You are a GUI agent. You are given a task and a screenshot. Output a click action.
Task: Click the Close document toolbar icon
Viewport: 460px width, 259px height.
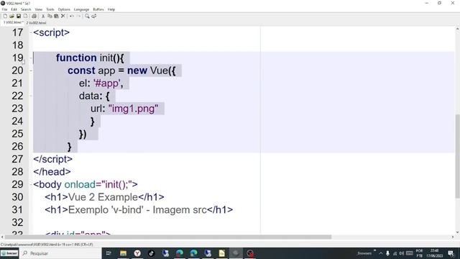click(26, 16)
